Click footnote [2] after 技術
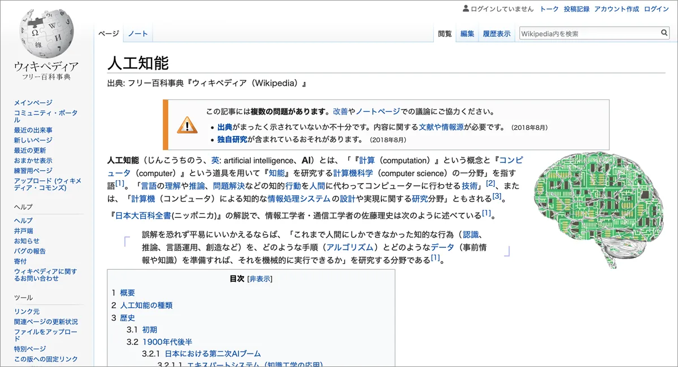 pyautogui.click(x=490, y=183)
